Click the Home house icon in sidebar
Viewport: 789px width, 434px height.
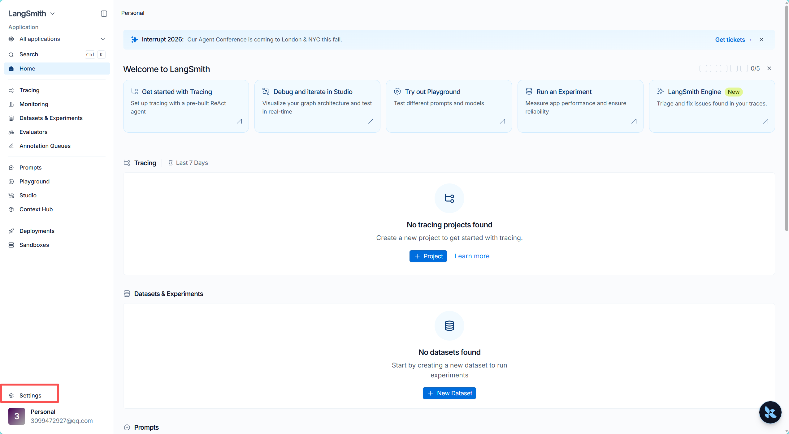coord(11,69)
